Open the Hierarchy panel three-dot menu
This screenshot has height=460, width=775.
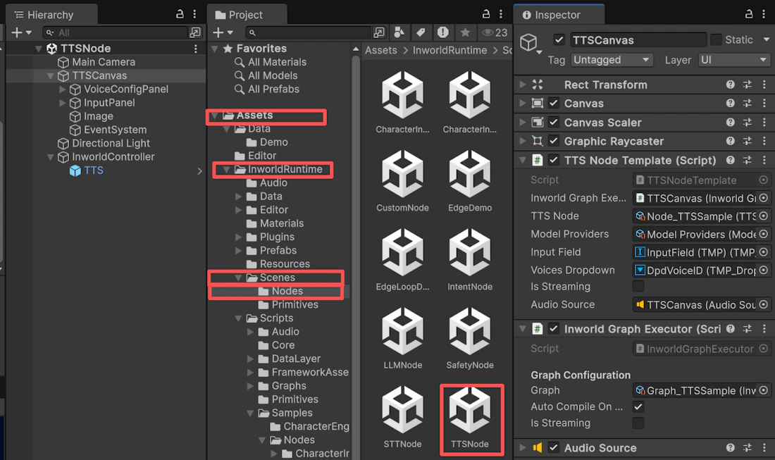click(x=194, y=14)
